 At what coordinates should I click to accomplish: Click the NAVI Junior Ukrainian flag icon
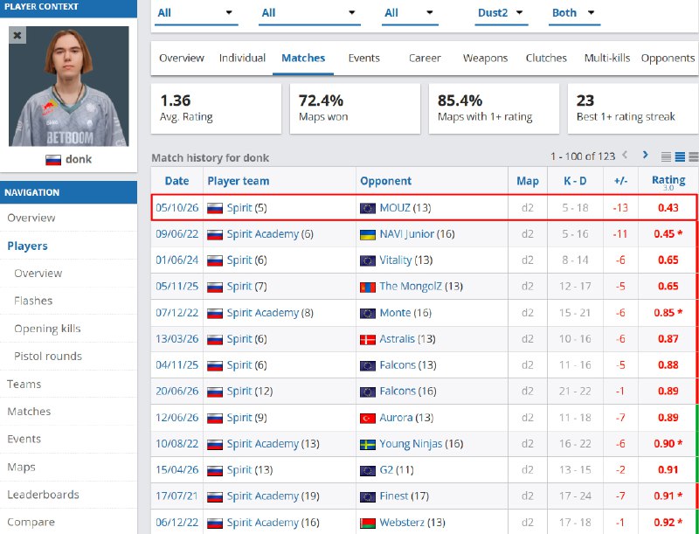pyautogui.click(x=368, y=234)
